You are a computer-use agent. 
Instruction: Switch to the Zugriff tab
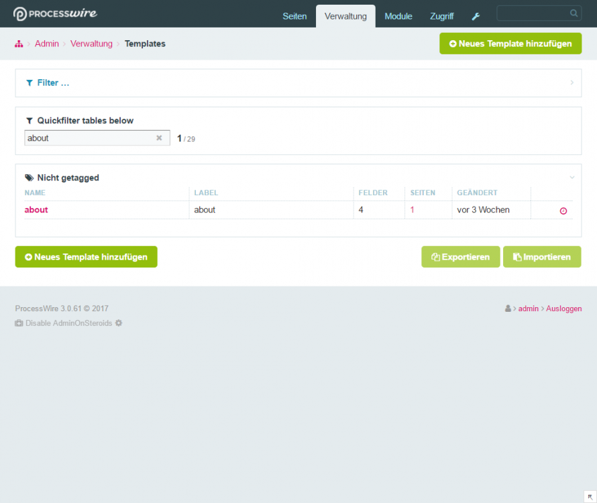click(441, 16)
